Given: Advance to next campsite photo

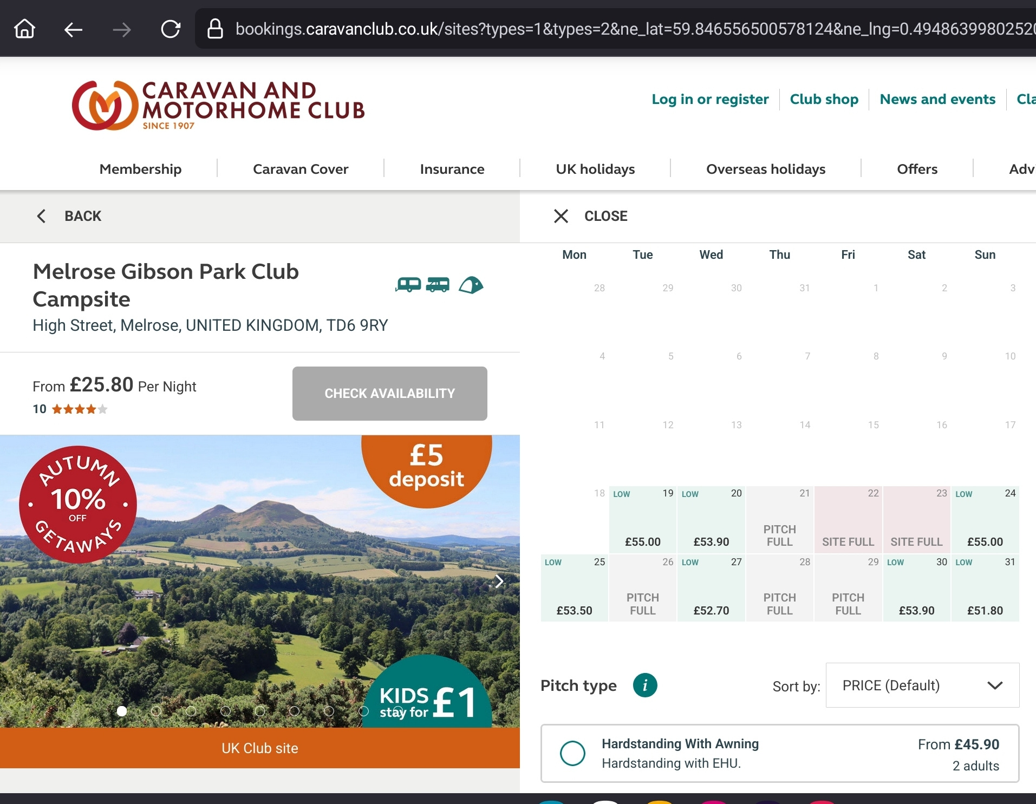Looking at the screenshot, I should 499,581.
